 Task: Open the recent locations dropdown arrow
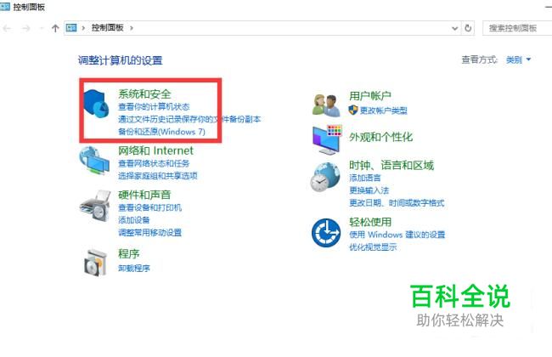click(42, 28)
